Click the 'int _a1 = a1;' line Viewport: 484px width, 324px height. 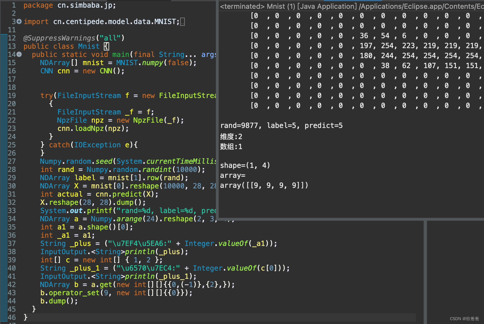pos(68,235)
